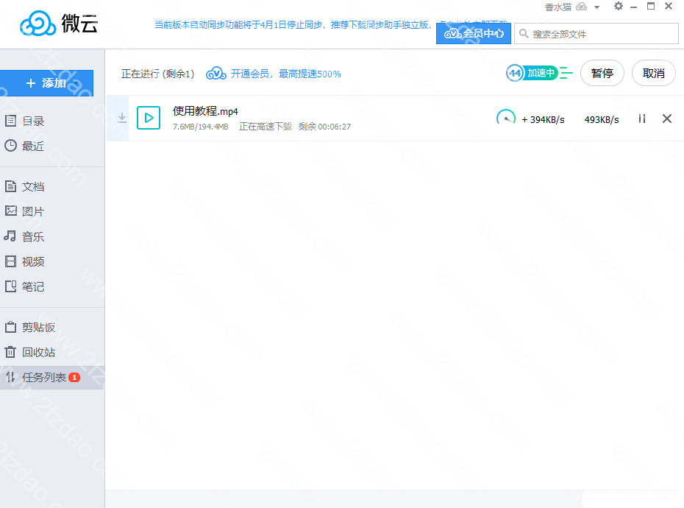The width and height of the screenshot is (684, 508).
Task: Open the 会员中心 member center
Action: [474, 33]
